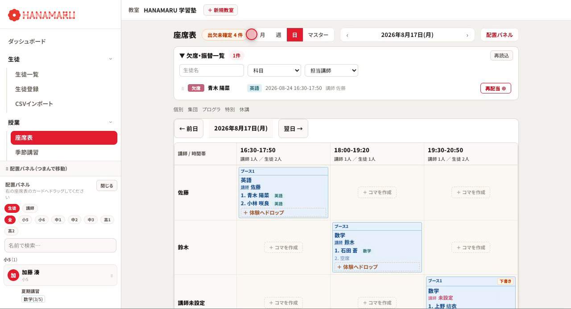Click the 欠席 status badge
This screenshot has height=309, width=571.
tap(196, 88)
